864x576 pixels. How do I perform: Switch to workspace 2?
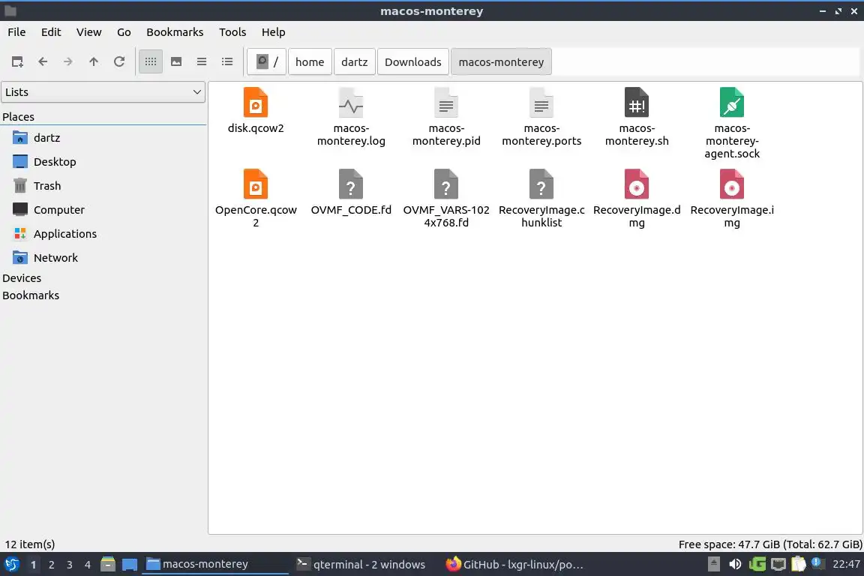[51, 565]
